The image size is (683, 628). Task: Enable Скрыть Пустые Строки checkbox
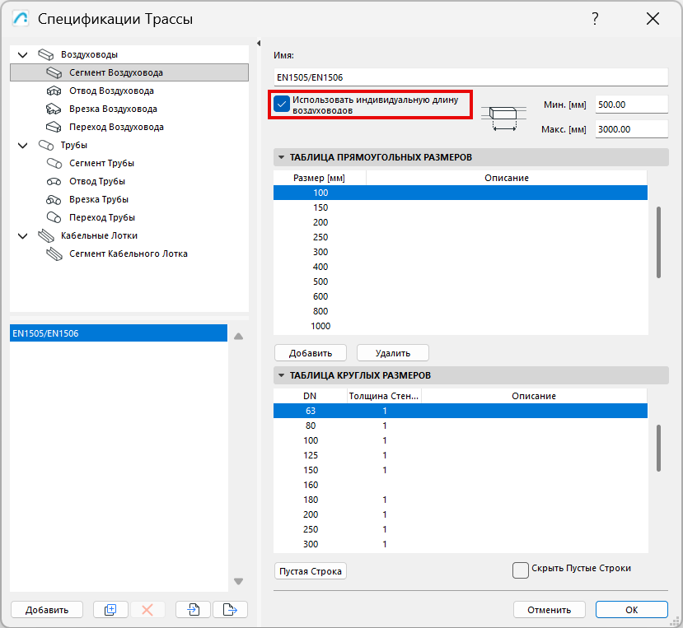(521, 570)
